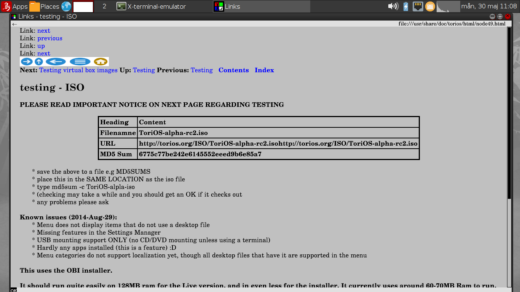Click the gold home index icon

(101, 62)
